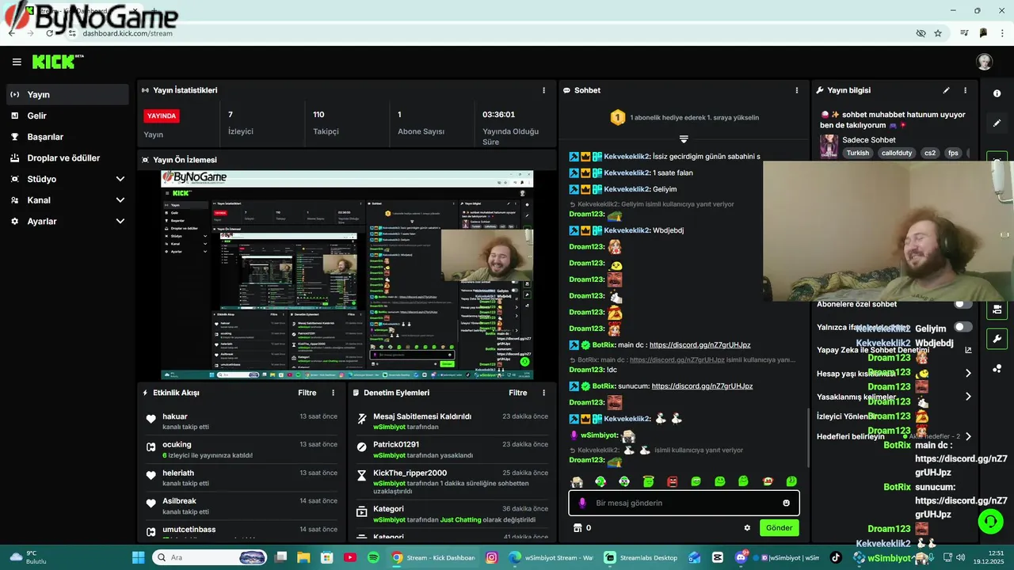
Task: Click the Windows taskbar Ara search box
Action: point(209,557)
